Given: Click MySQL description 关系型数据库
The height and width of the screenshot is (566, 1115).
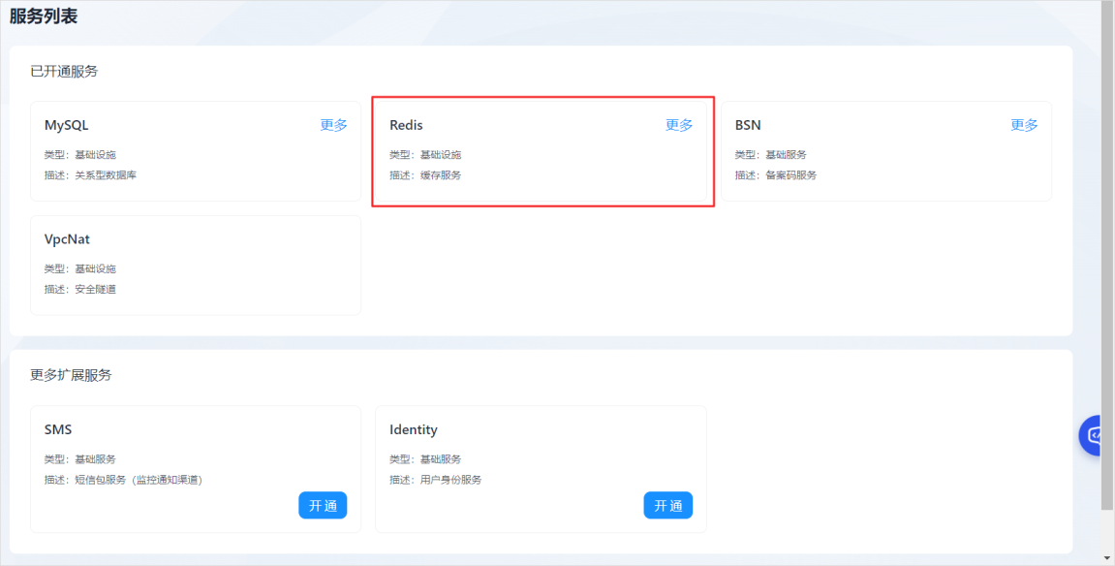Looking at the screenshot, I should tap(106, 175).
